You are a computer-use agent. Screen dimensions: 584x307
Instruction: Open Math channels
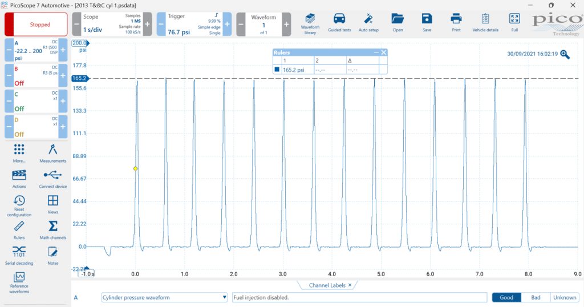point(53,230)
